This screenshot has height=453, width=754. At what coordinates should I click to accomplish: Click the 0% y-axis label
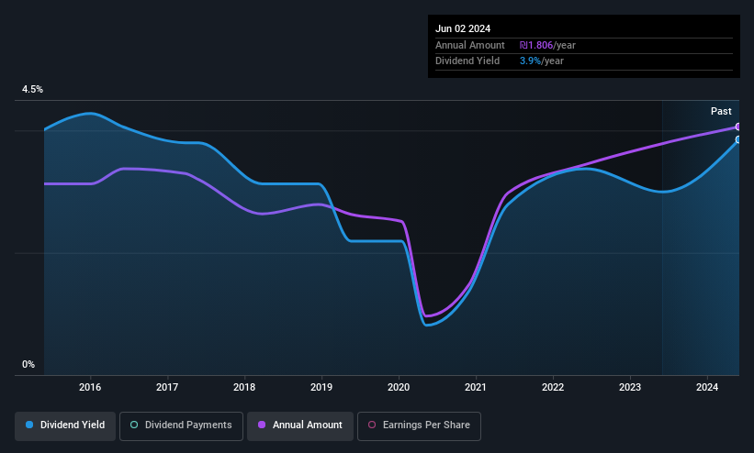pyautogui.click(x=28, y=365)
